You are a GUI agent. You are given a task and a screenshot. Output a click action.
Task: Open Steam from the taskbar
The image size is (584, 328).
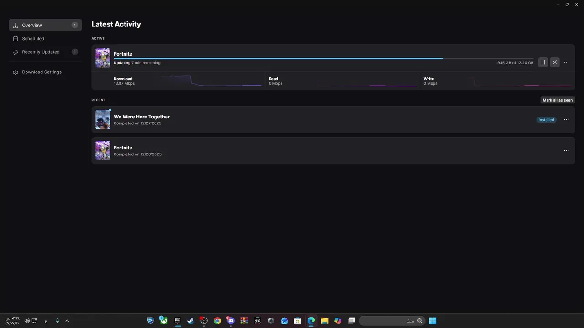(x=190, y=321)
